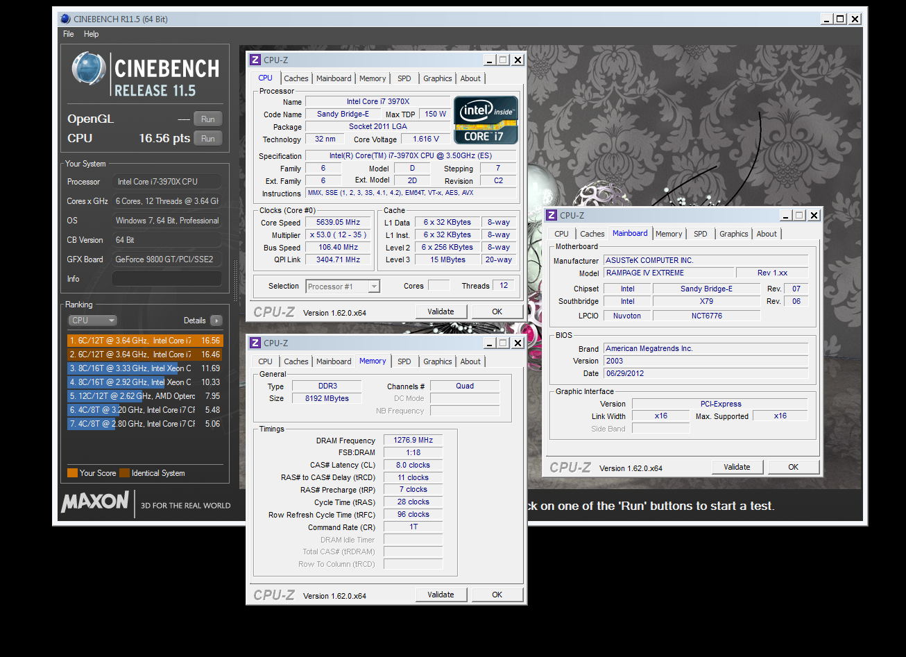Click the Core Speed value 5639.05 MHz

338,223
